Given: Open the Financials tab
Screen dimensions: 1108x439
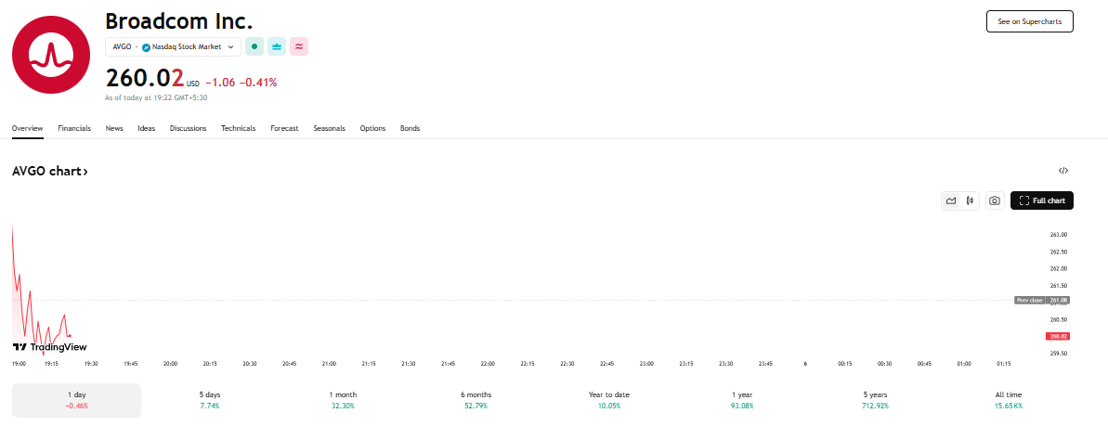Looking at the screenshot, I should (74, 128).
